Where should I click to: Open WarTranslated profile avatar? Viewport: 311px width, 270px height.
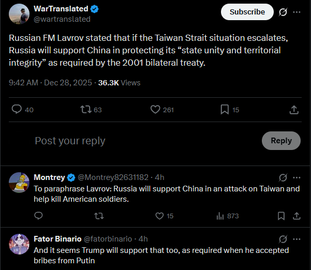tap(19, 14)
